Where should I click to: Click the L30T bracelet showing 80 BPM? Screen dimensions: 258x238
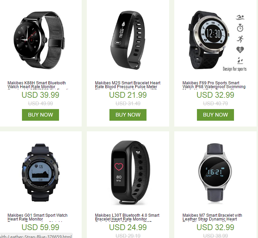(130, 172)
